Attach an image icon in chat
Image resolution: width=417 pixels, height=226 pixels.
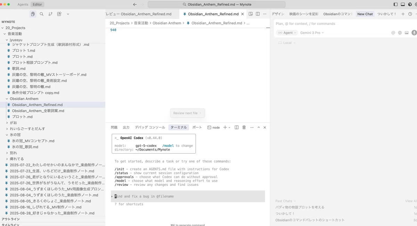pos(407,33)
